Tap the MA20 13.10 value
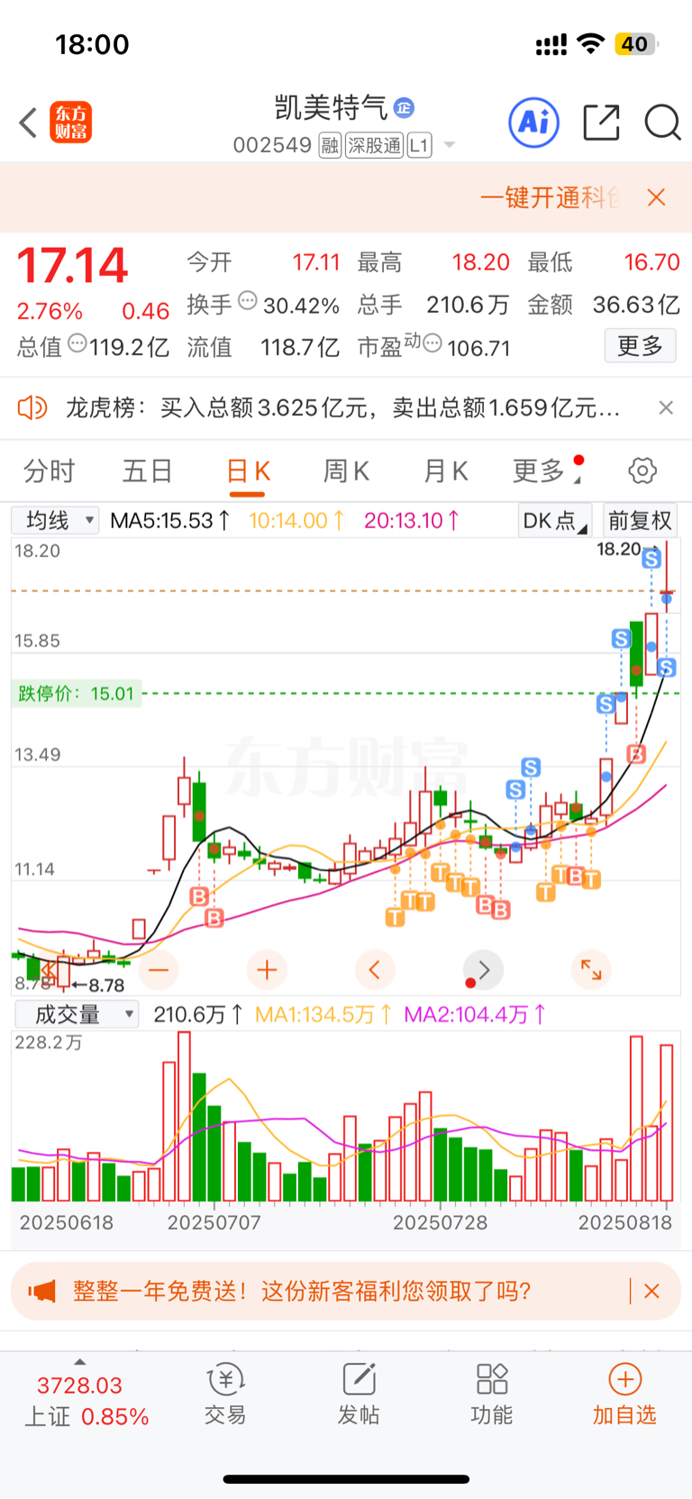Image resolution: width=692 pixels, height=1499 pixels. click(x=413, y=520)
